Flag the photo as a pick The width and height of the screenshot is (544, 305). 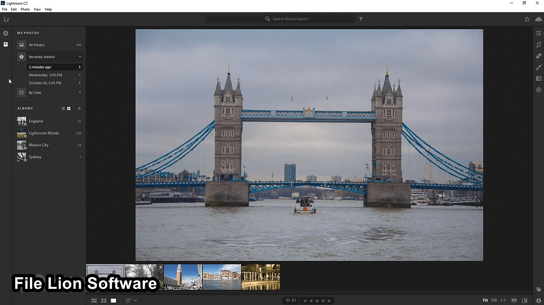pyautogui.click(x=288, y=300)
